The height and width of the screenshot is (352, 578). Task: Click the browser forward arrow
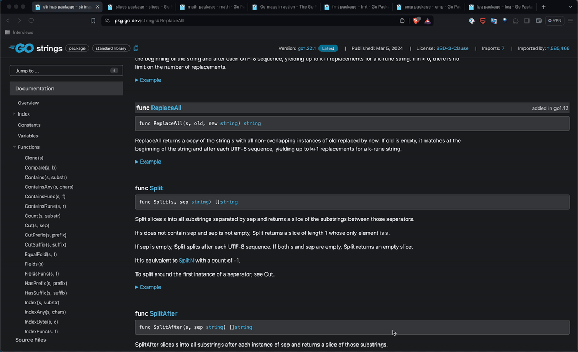pyautogui.click(x=20, y=21)
